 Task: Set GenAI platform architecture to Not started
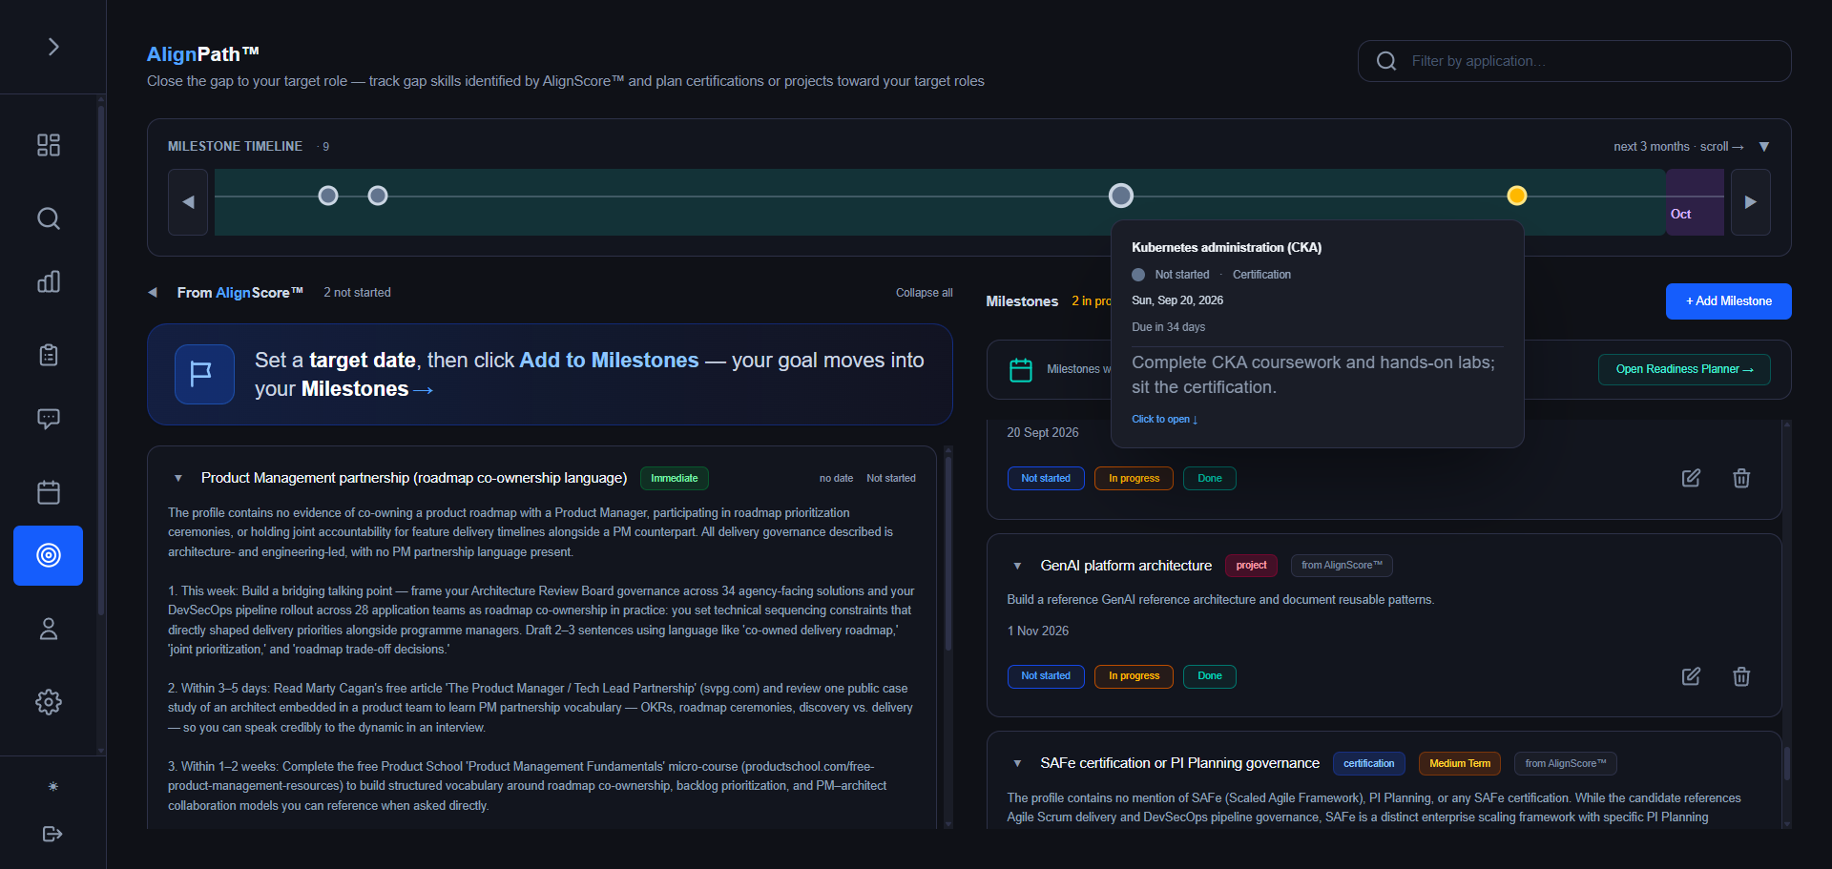(x=1046, y=676)
